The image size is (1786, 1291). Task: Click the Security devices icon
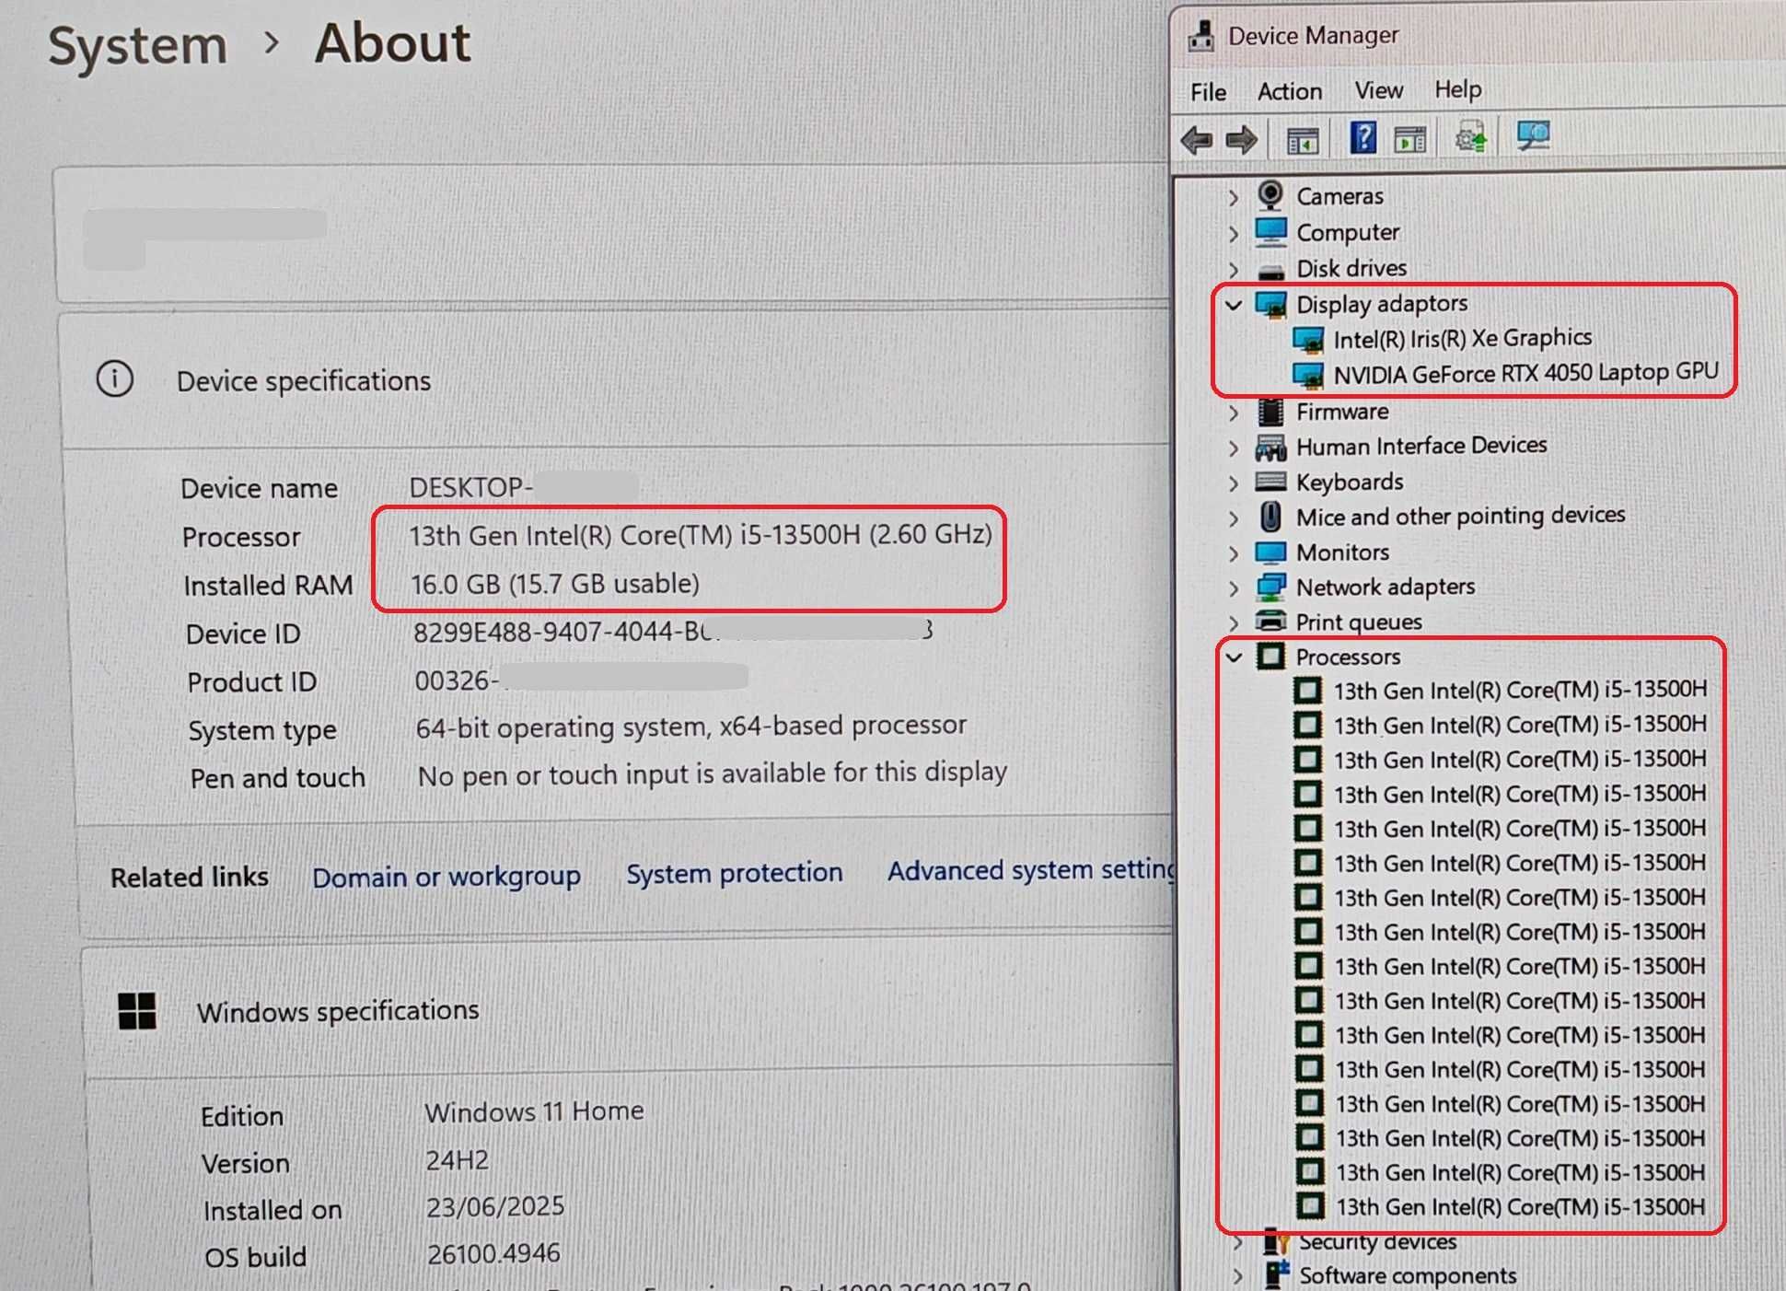pyautogui.click(x=1276, y=1242)
